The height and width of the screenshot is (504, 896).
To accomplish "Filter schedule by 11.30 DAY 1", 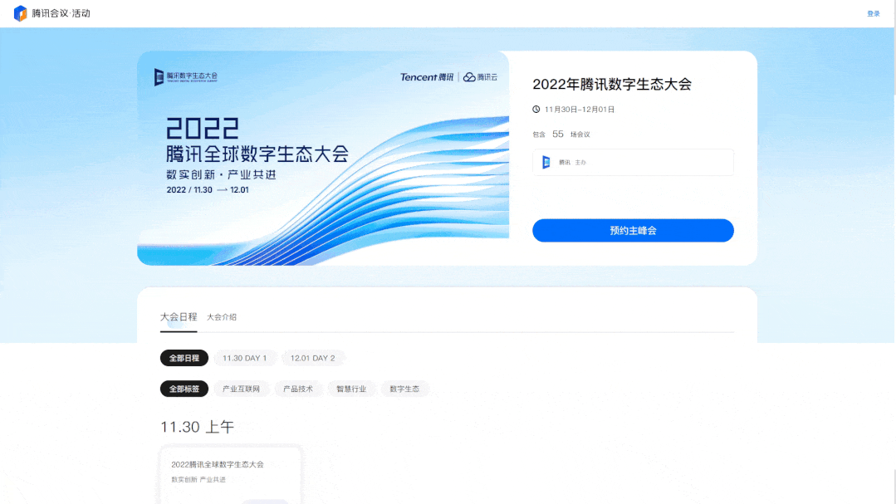I will click(245, 359).
